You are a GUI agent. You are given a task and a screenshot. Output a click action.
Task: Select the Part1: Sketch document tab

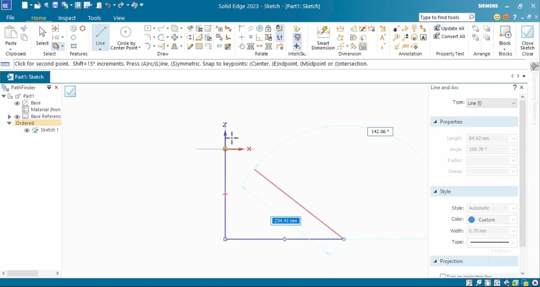tap(25, 77)
